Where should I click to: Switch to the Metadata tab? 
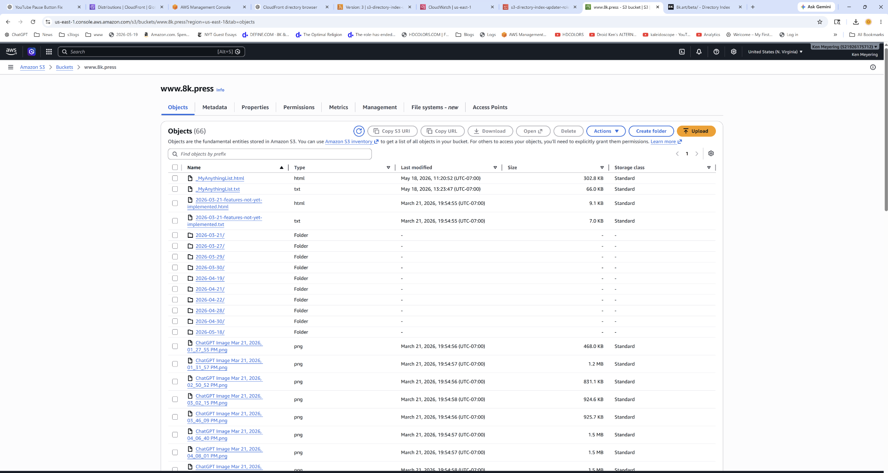(x=215, y=107)
